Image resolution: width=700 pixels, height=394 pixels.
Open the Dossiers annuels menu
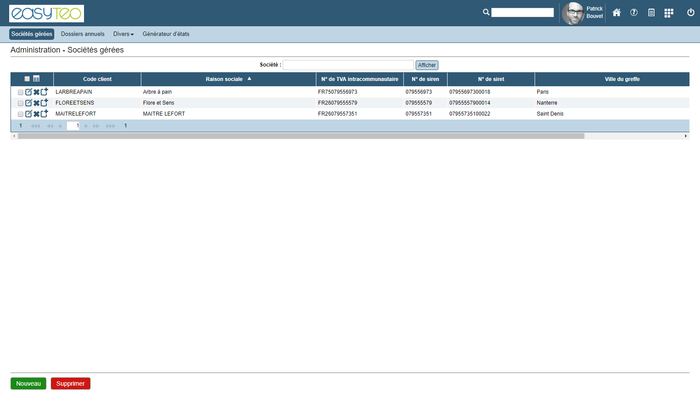[83, 34]
